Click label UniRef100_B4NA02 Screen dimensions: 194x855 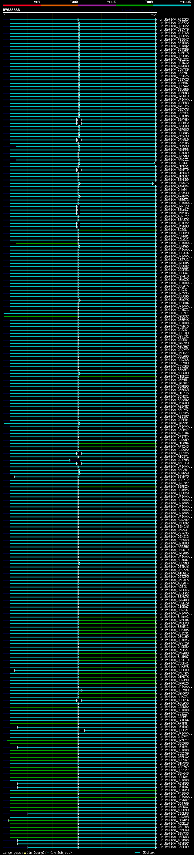point(174,617)
